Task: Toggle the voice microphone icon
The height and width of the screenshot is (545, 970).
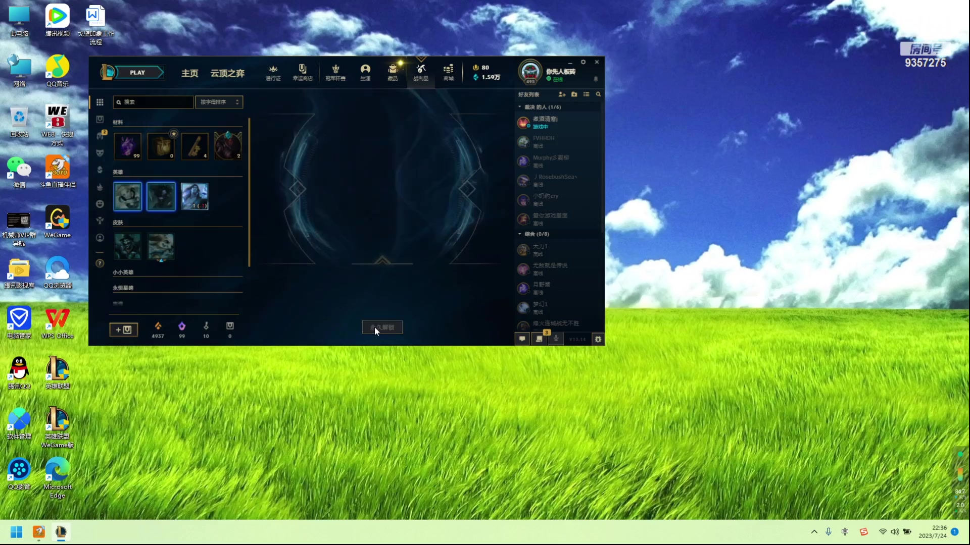Action: [556, 339]
